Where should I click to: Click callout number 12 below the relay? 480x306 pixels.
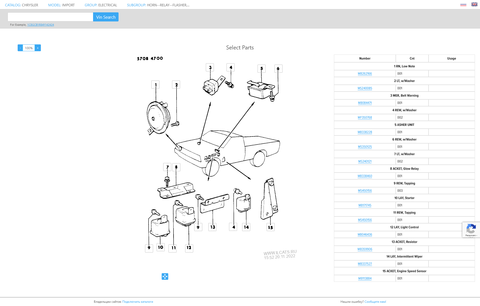[x=189, y=248]
